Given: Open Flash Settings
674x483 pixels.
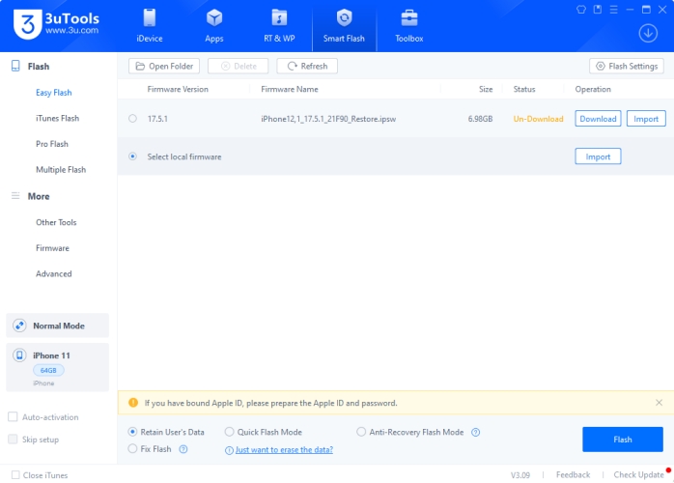Looking at the screenshot, I should coord(626,67).
